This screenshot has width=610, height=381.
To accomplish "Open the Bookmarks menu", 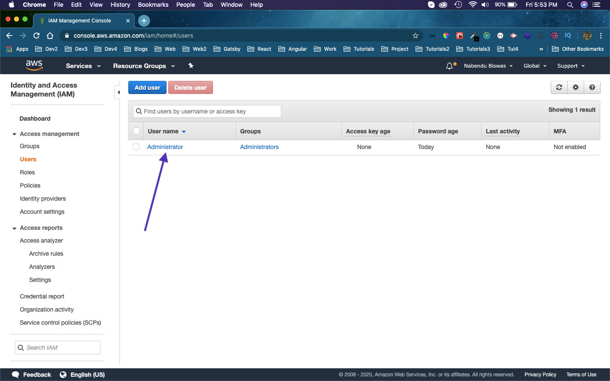I will [x=153, y=5].
